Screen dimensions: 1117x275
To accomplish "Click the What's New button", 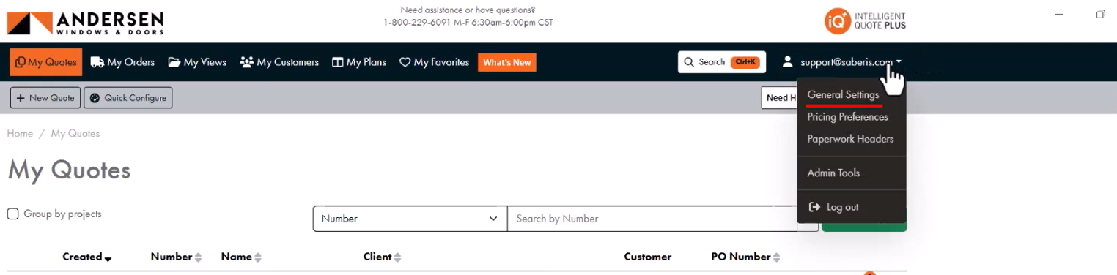I will pyautogui.click(x=507, y=62).
